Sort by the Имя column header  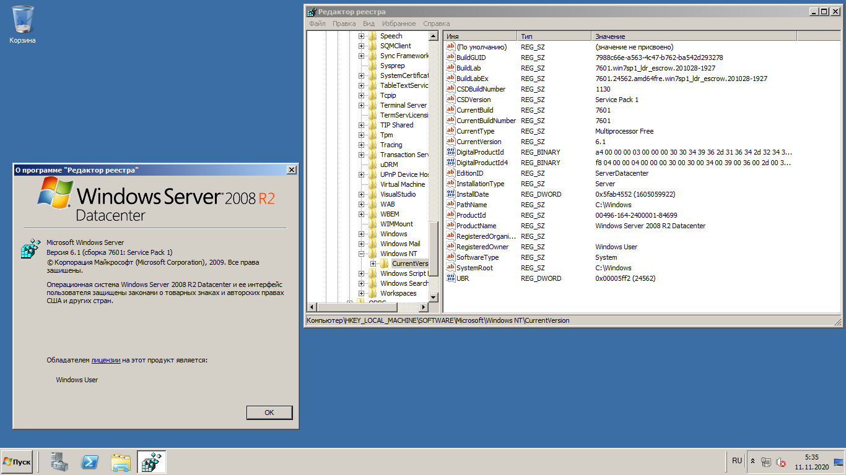pyautogui.click(x=481, y=36)
